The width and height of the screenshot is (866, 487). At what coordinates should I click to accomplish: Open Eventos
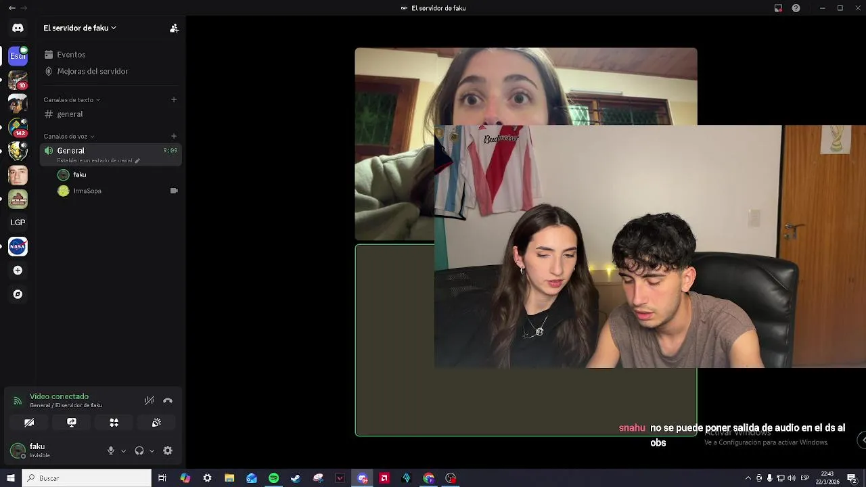(x=112, y=55)
